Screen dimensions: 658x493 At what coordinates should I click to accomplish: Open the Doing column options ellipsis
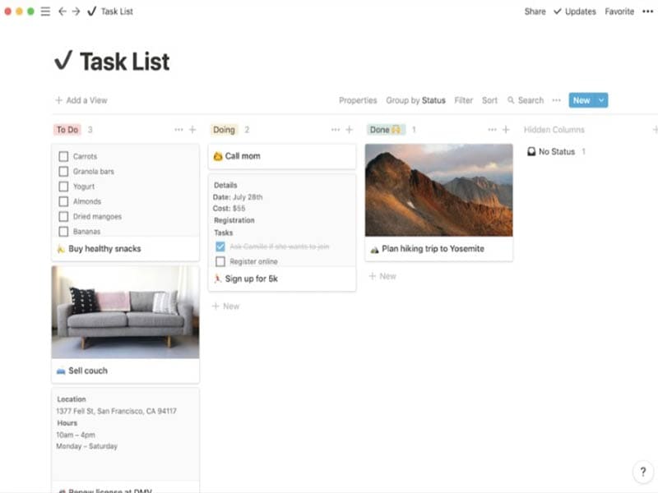(335, 130)
